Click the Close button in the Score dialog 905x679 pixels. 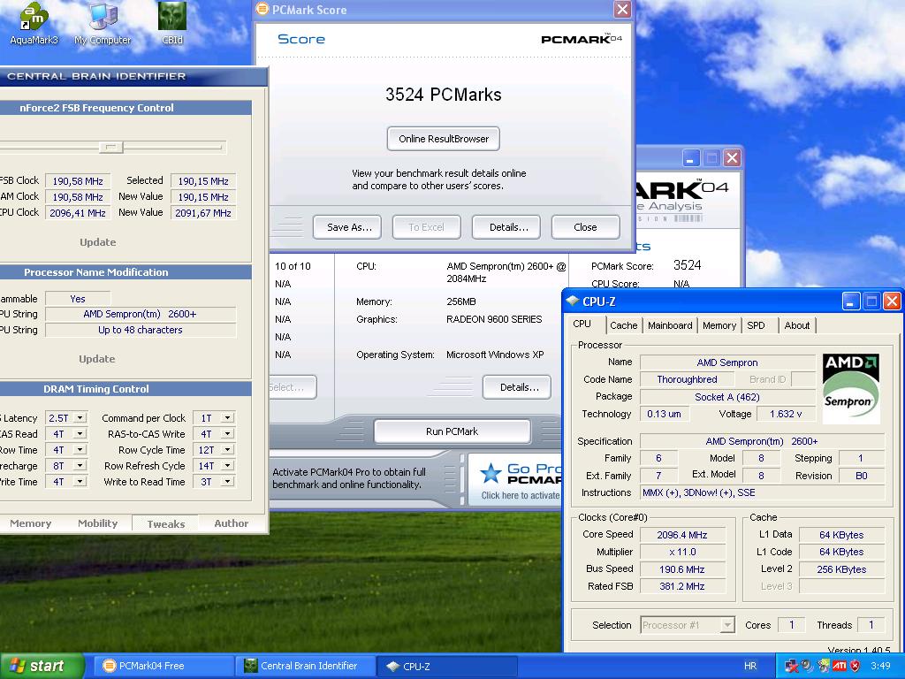coord(585,227)
